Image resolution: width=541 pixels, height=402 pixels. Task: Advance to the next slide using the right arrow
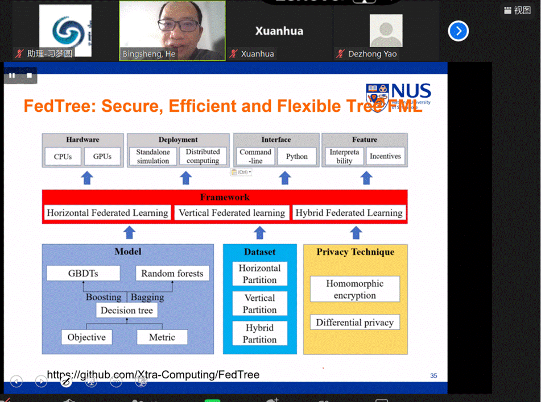[41, 382]
